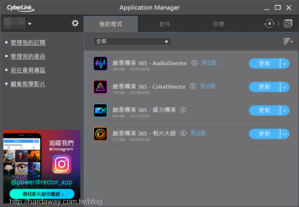Click the phone mockup image in the banner
The width and height of the screenshot is (299, 207).
tap(22, 162)
